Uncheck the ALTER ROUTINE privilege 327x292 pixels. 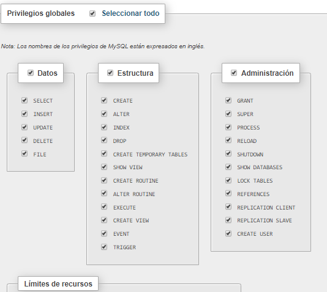104,193
